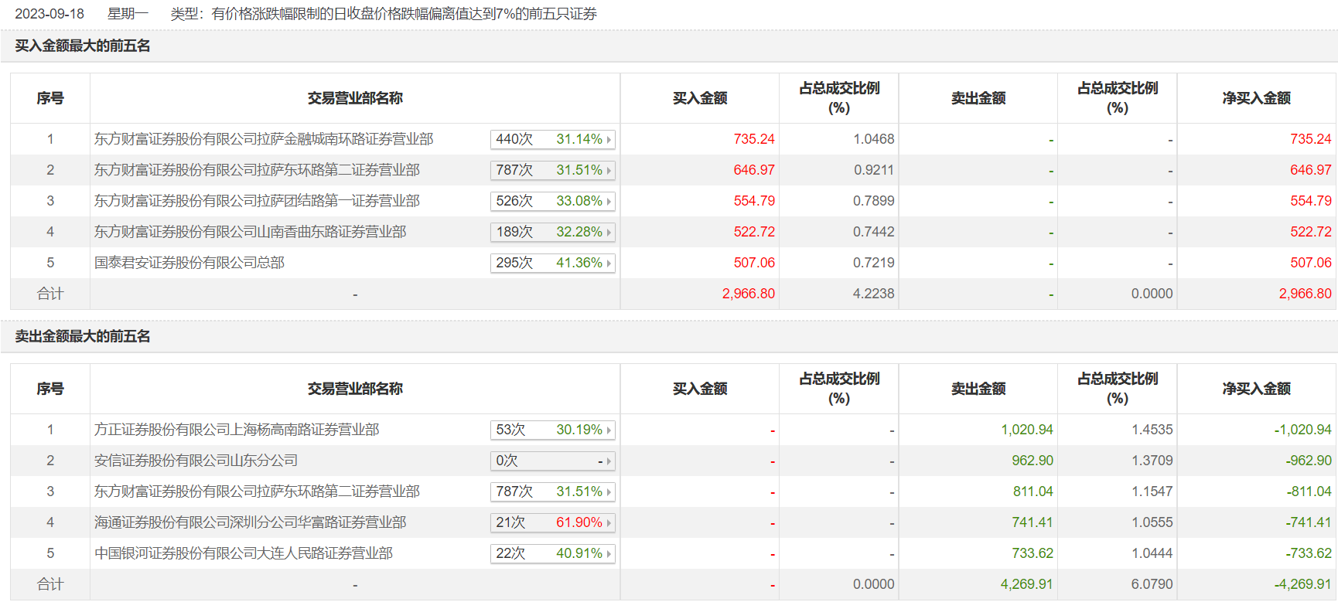Expand the 787次 31.51% box in sell table
Viewport: 1338px width, 602px height.
[x=553, y=491]
